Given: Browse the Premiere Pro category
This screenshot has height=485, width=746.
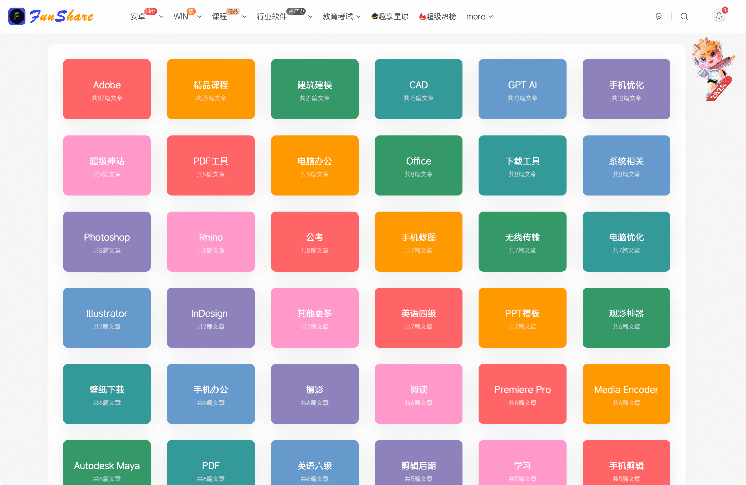Looking at the screenshot, I should (x=522, y=394).
